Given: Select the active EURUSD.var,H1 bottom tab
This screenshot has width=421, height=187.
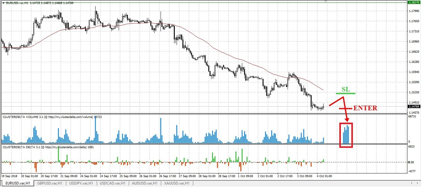Looking at the screenshot, I should 18,183.
